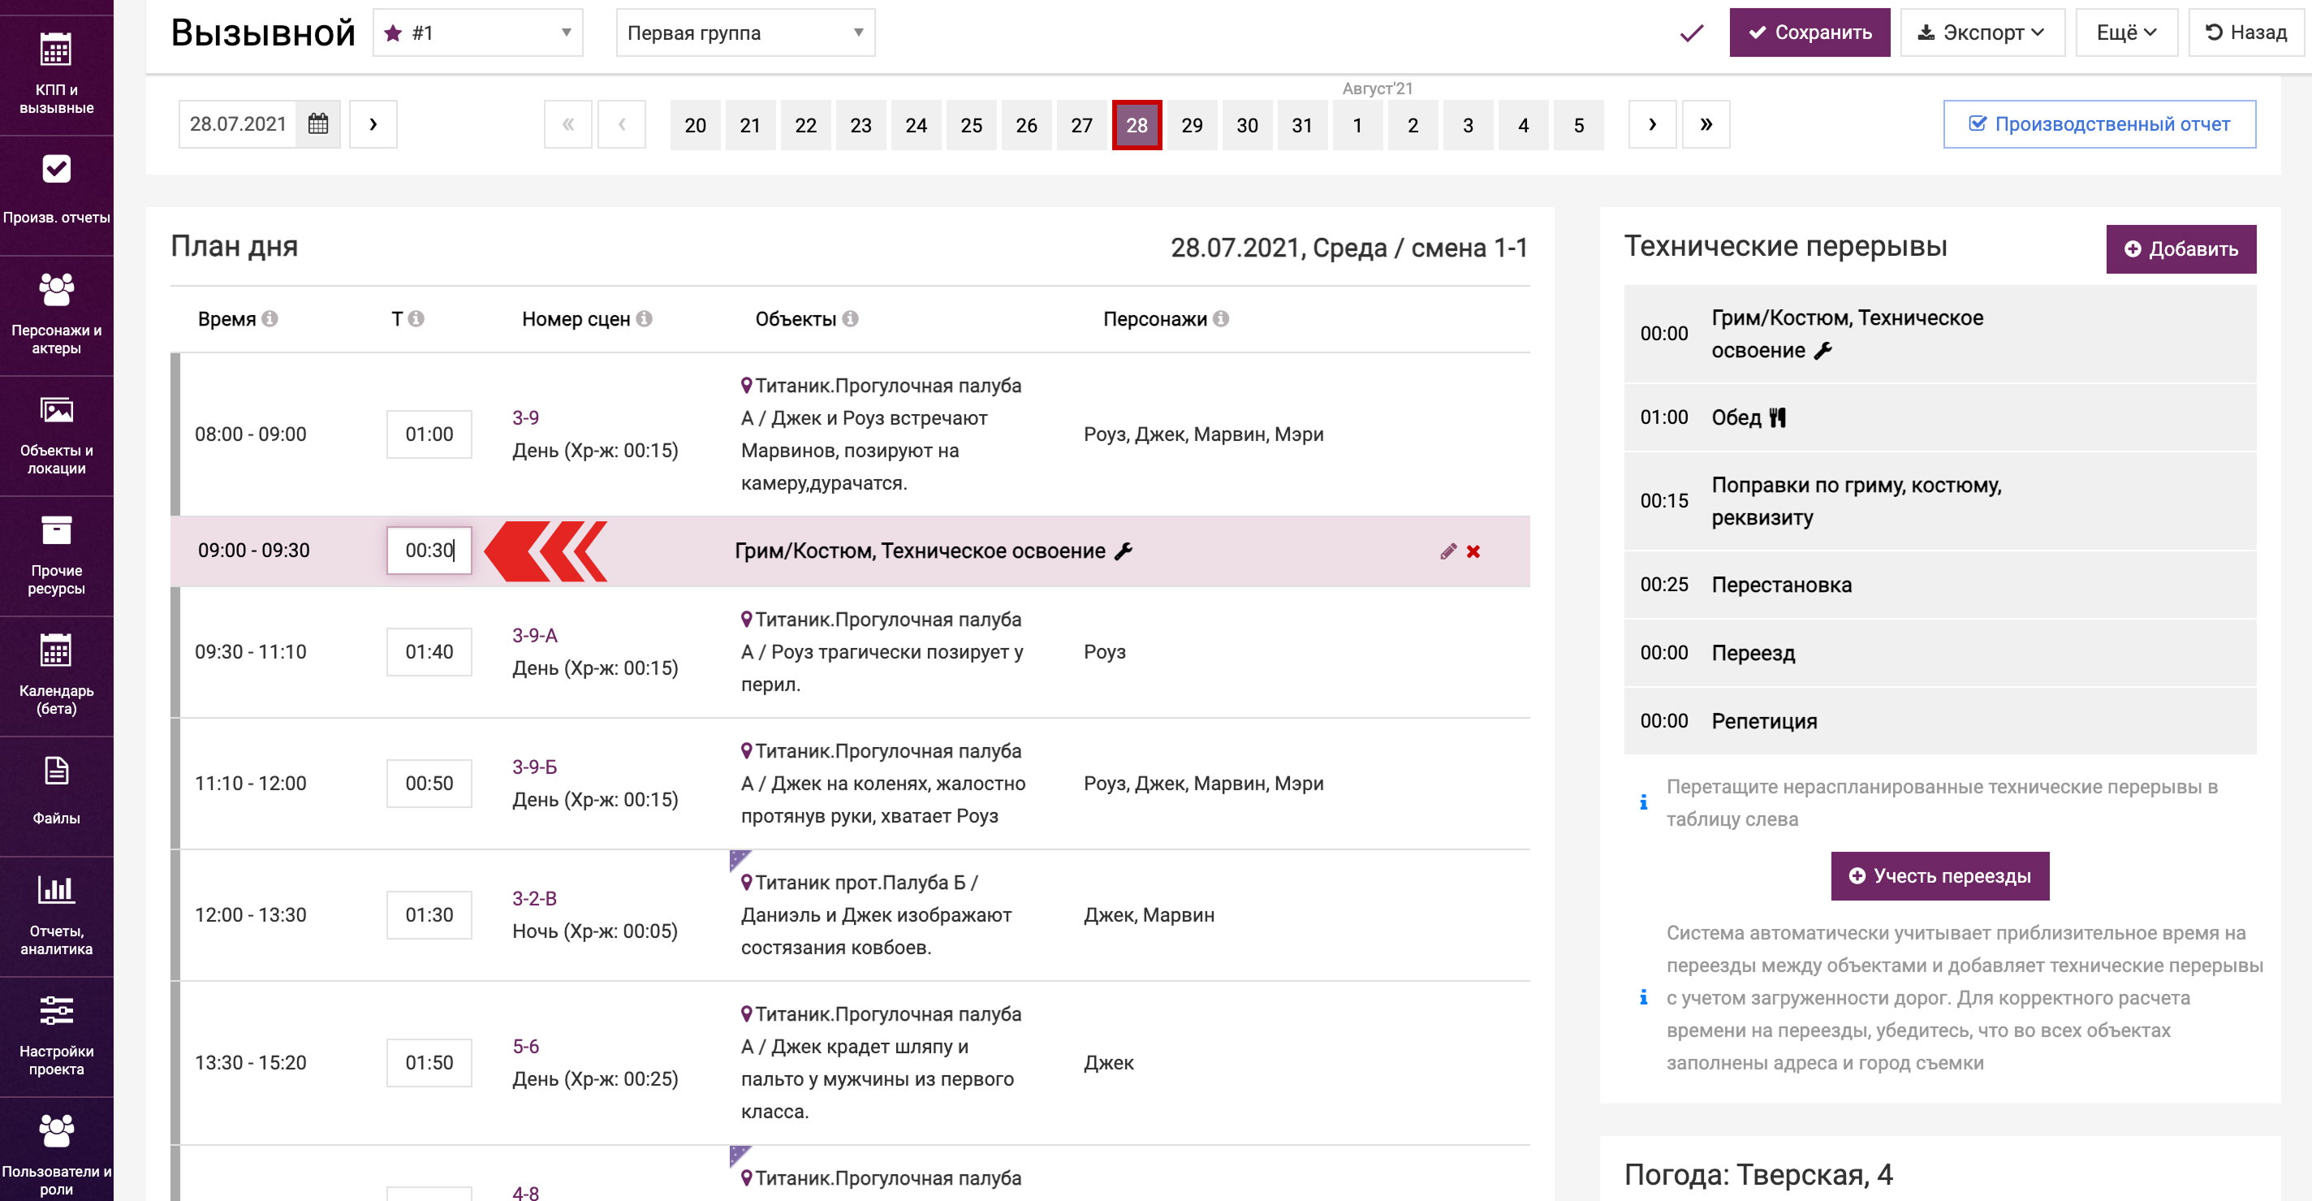
Task: Go to Отчеты, аналитика sidebar section
Action: [x=56, y=915]
